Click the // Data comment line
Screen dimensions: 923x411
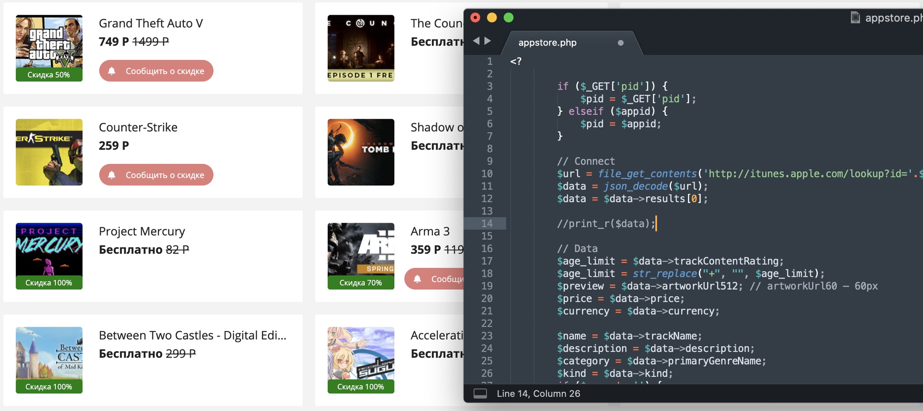[577, 248]
